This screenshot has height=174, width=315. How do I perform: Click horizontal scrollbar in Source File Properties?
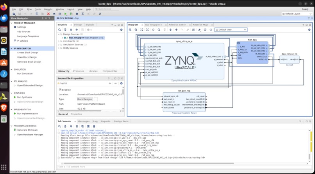(x=81, y=111)
